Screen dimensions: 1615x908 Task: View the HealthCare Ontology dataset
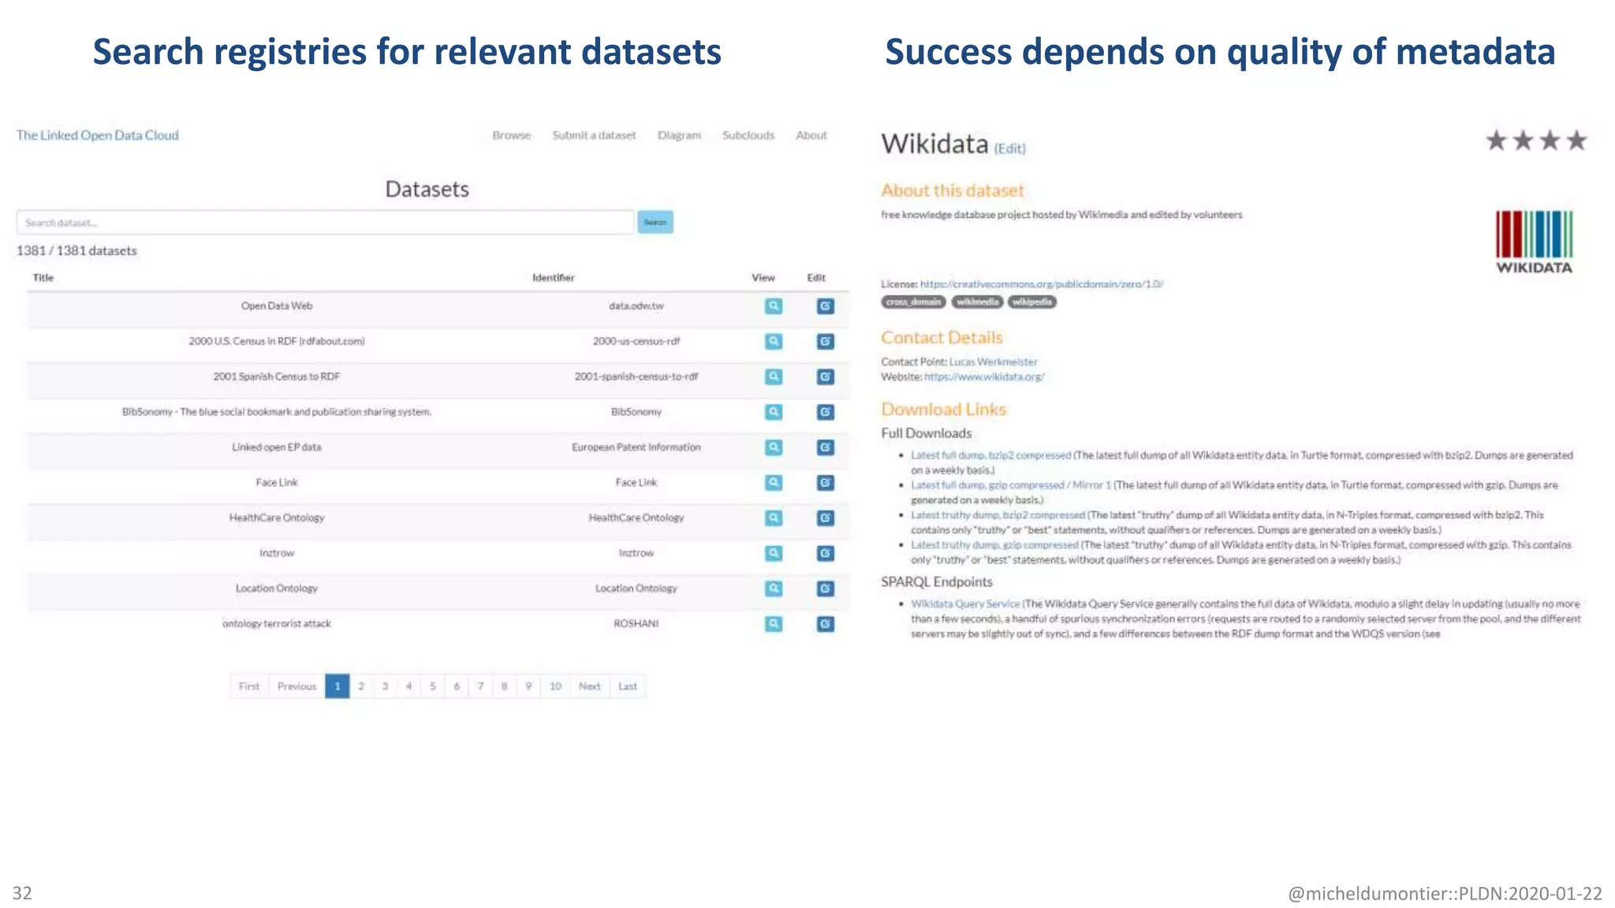774,518
